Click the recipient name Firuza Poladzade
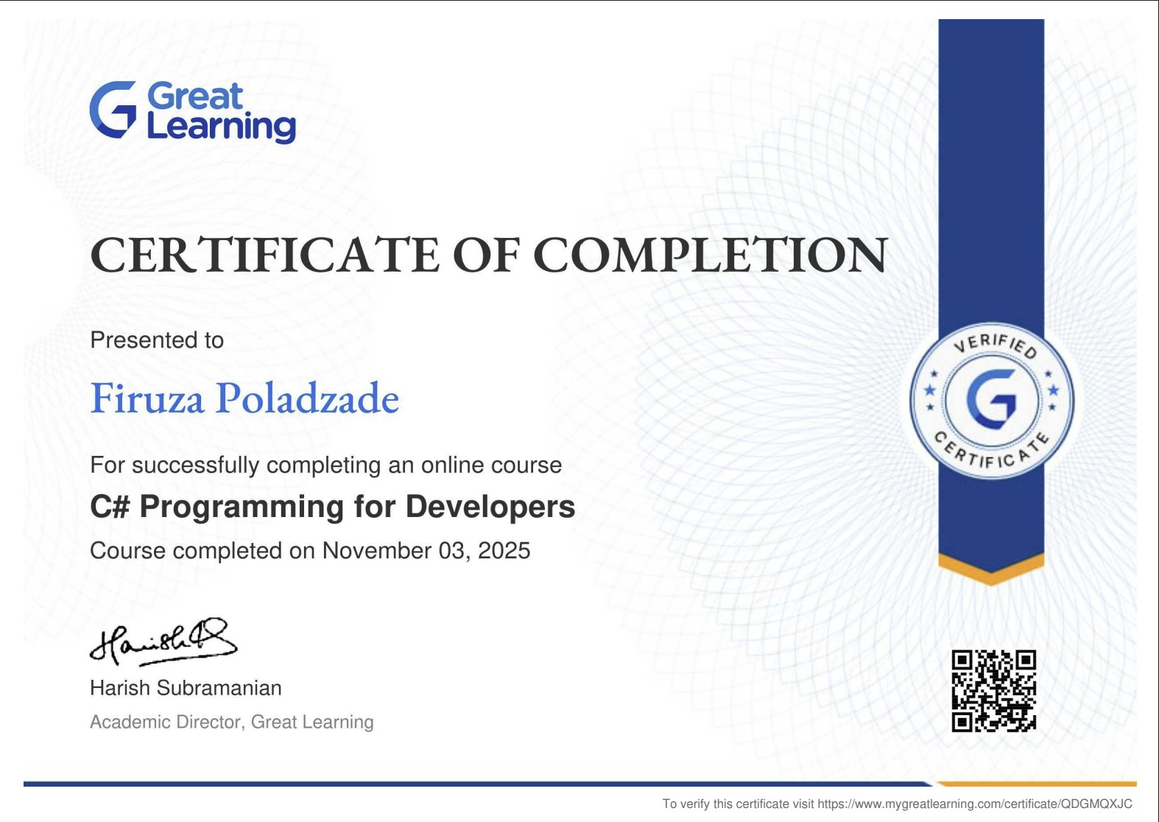Image resolution: width=1159 pixels, height=822 pixels. pyautogui.click(x=244, y=398)
